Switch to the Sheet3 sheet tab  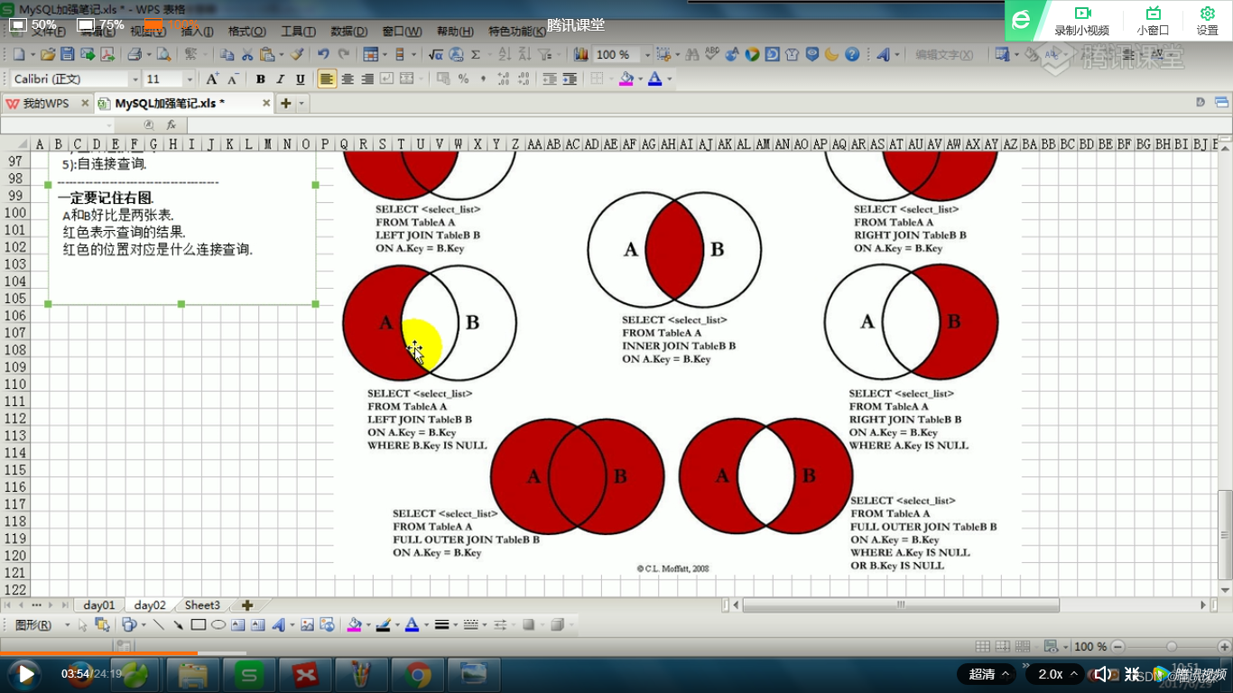coord(202,605)
